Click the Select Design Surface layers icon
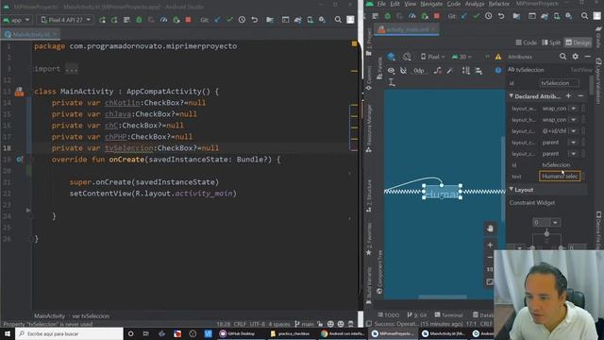Viewport: 604px width, 340px height. click(392, 57)
